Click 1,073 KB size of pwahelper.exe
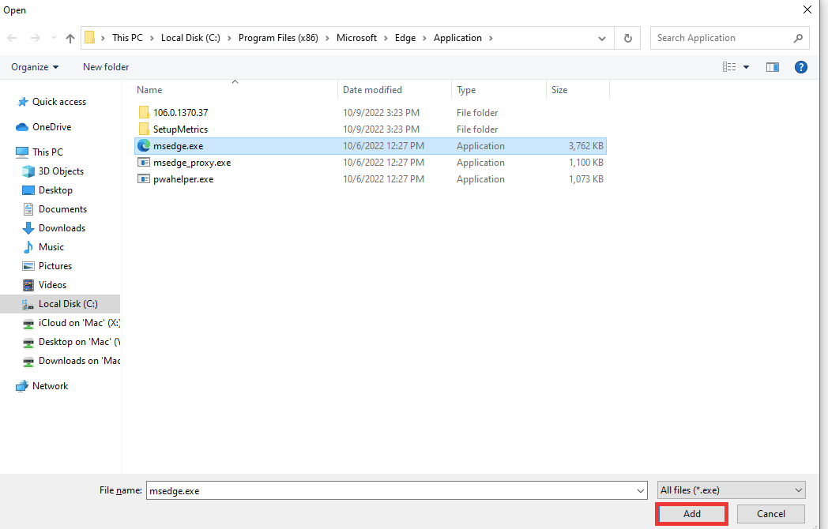Image resolution: width=828 pixels, height=529 pixels. (585, 179)
